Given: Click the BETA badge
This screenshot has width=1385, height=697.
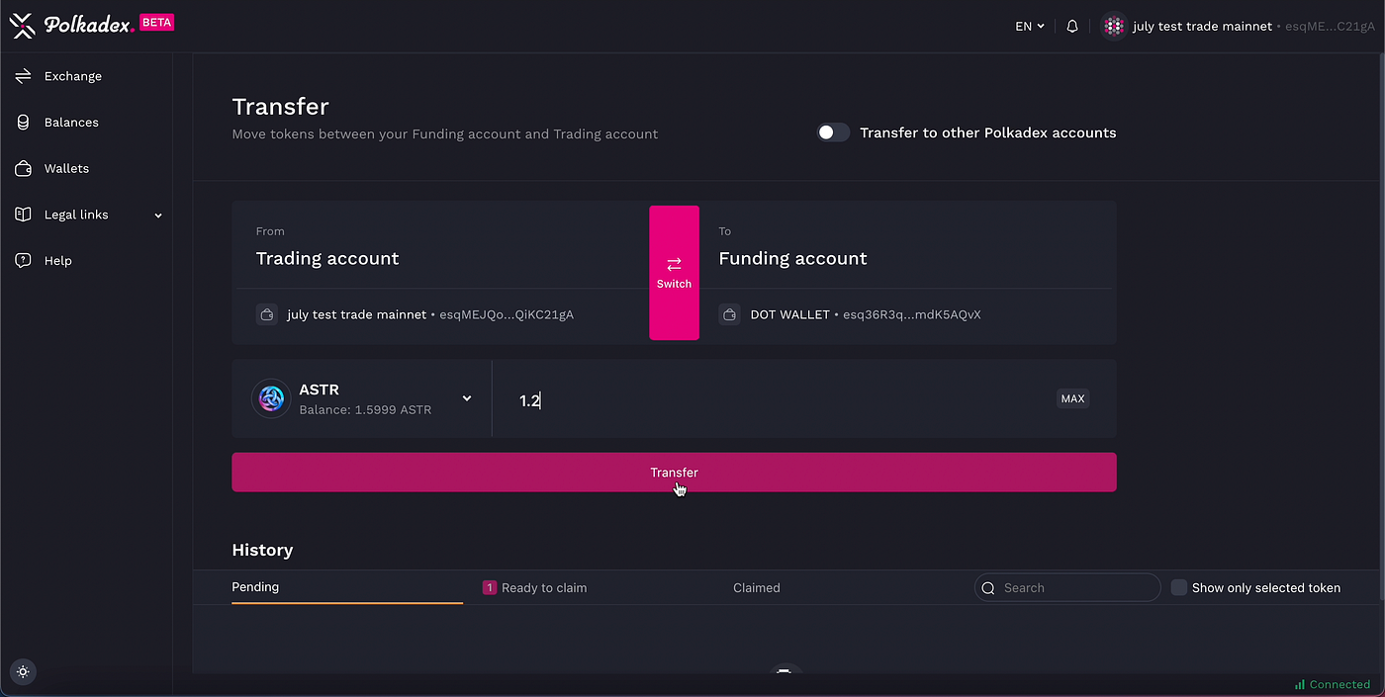Looking at the screenshot, I should pyautogui.click(x=157, y=22).
